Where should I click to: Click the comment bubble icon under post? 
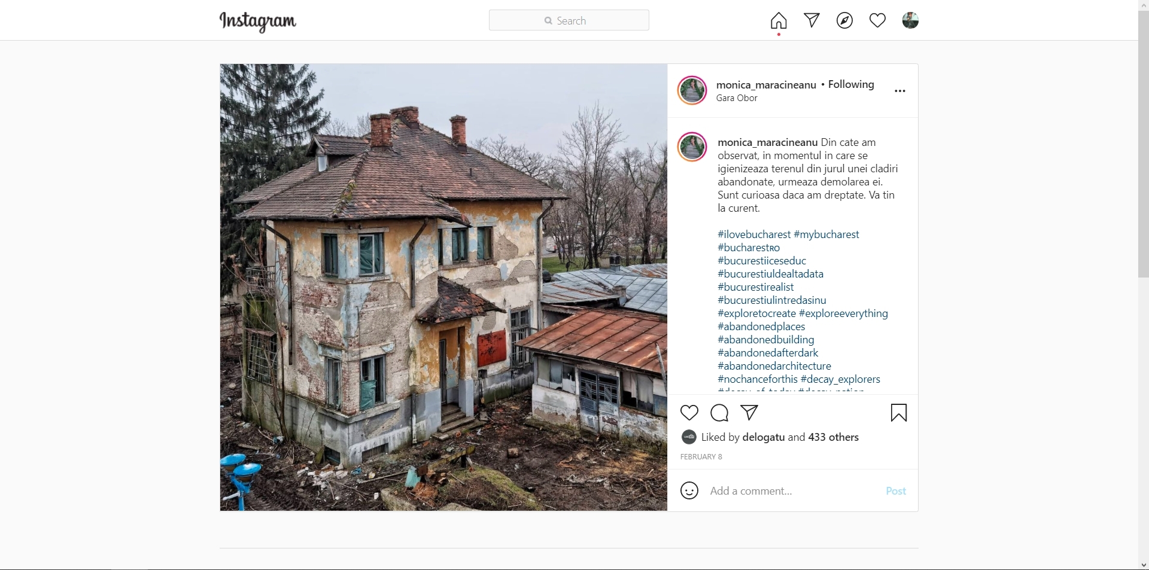pos(719,413)
